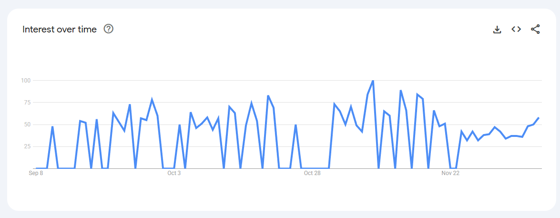Select the 50 value axis label
Viewport: 560px width, 218px height.
coord(27,125)
